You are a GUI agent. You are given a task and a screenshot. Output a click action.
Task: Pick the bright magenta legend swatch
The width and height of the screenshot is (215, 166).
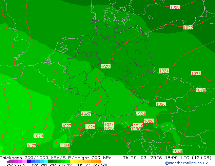(20, 162)
